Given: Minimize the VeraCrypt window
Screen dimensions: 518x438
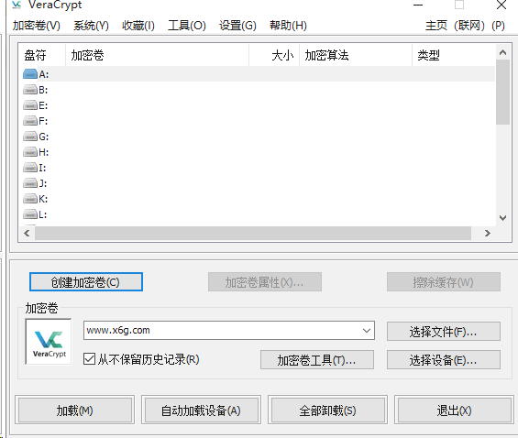Looking at the screenshot, I should point(418,5).
